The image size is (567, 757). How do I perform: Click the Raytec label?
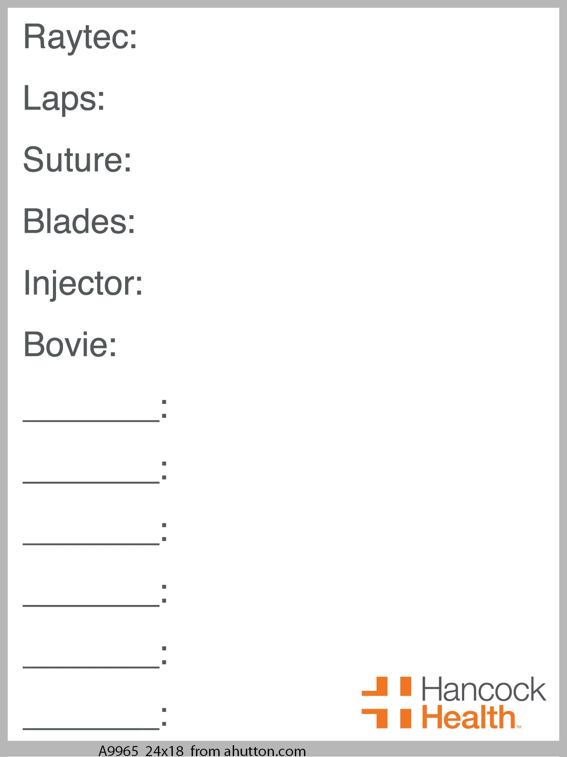[80, 39]
